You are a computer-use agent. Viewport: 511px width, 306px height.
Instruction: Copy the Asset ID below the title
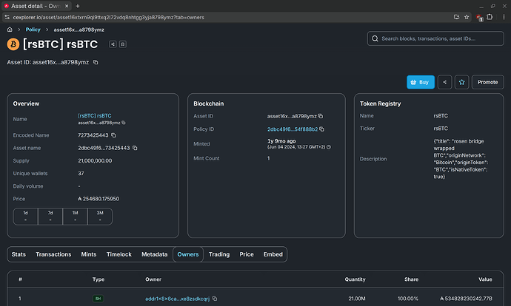pyautogui.click(x=96, y=63)
